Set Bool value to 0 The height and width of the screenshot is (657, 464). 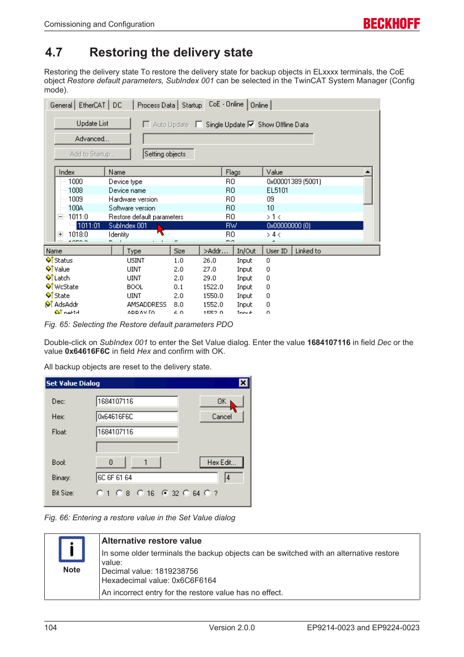pos(111,462)
